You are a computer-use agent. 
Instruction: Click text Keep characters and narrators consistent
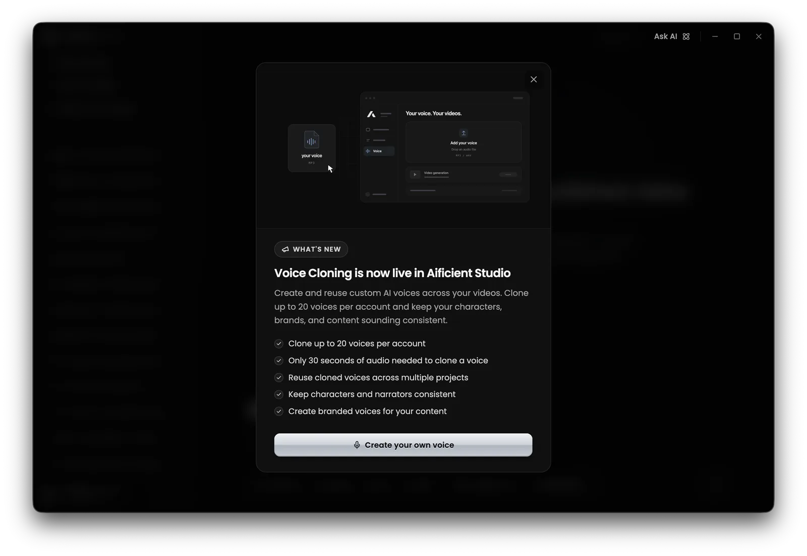pos(372,395)
